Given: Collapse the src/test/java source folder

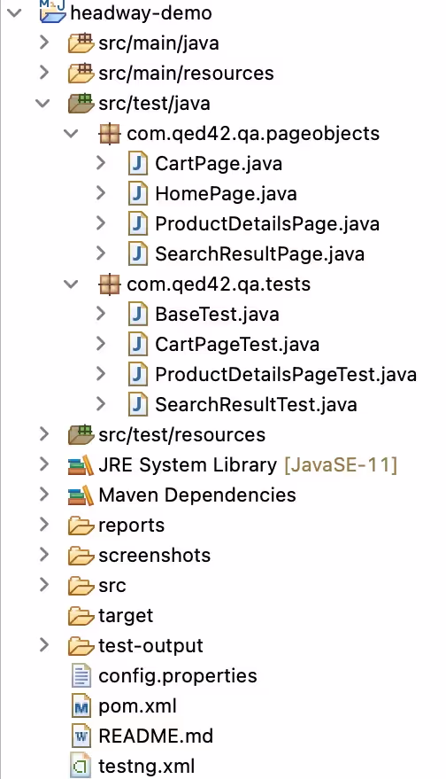Looking at the screenshot, I should point(43,104).
